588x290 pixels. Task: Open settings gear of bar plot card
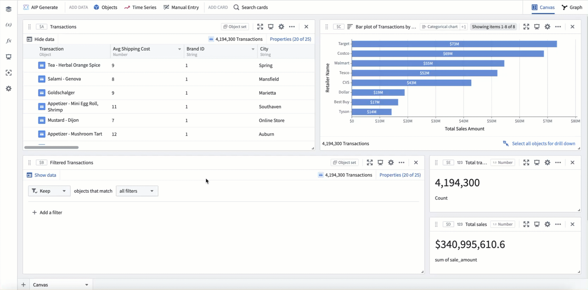pos(547,27)
